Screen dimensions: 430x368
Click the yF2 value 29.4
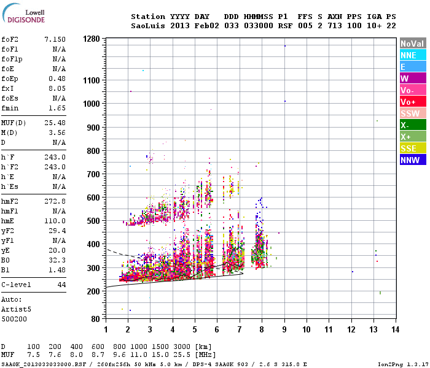click(x=57, y=231)
